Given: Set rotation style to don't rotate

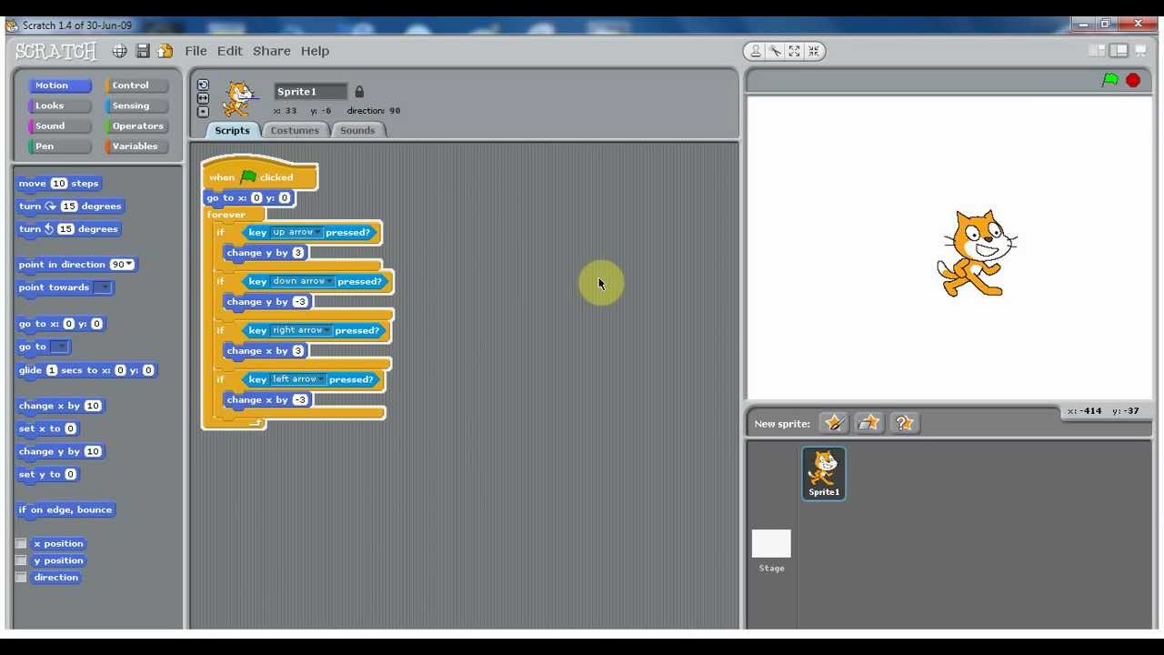Looking at the screenshot, I should [x=203, y=112].
